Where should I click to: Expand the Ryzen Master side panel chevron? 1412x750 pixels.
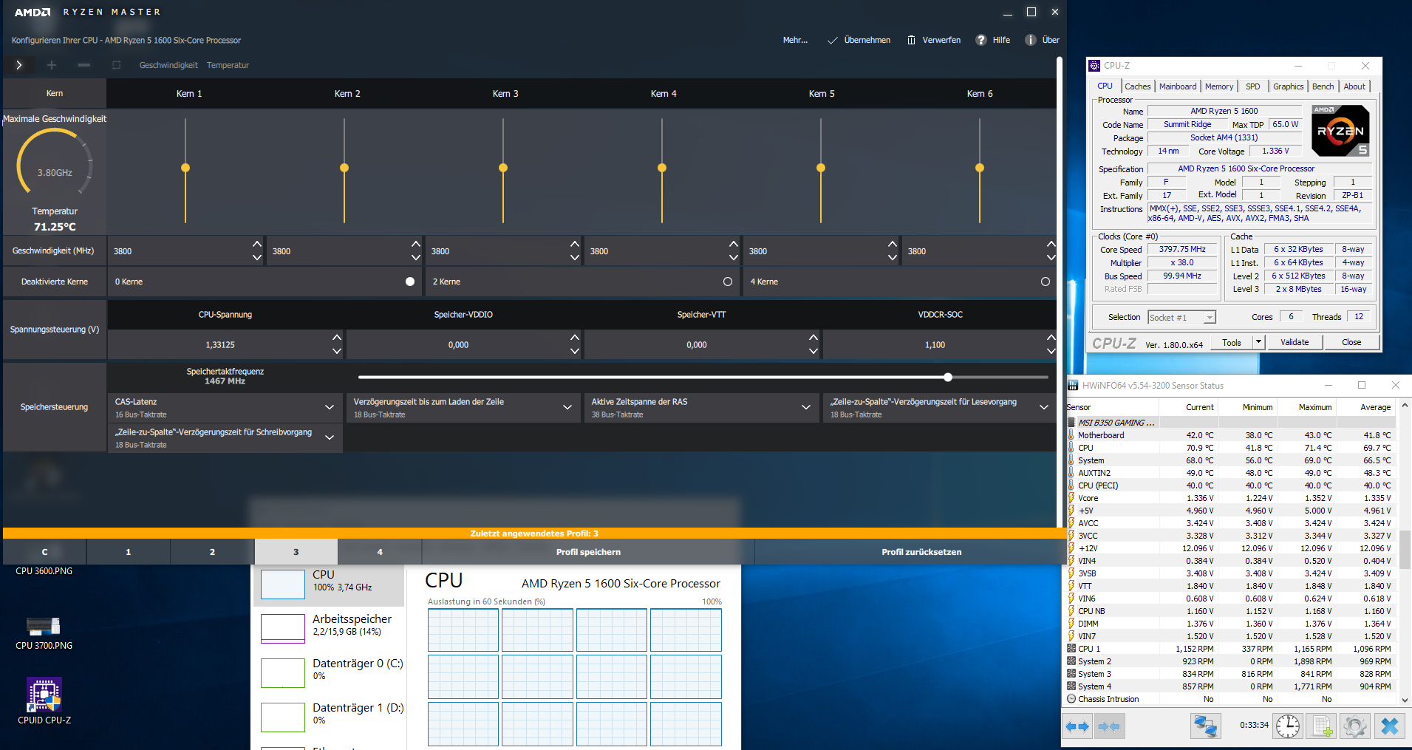click(19, 65)
